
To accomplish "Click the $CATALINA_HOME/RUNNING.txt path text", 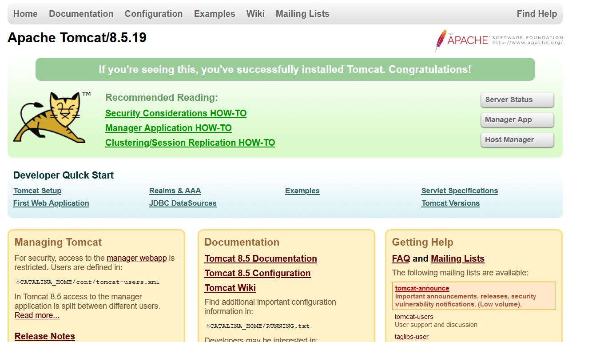I will pos(258,326).
